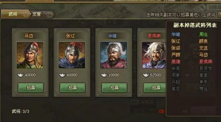The image size is (221, 122).
Task: Click 张辽 general portrait
Action: [x=72, y=55]
